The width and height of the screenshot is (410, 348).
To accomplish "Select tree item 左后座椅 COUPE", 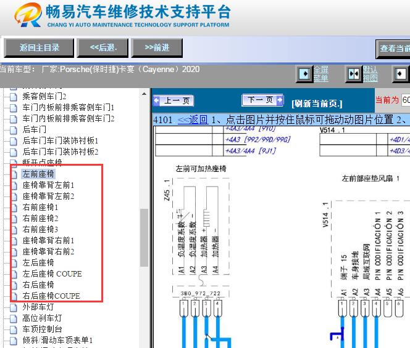I will 52,273.
